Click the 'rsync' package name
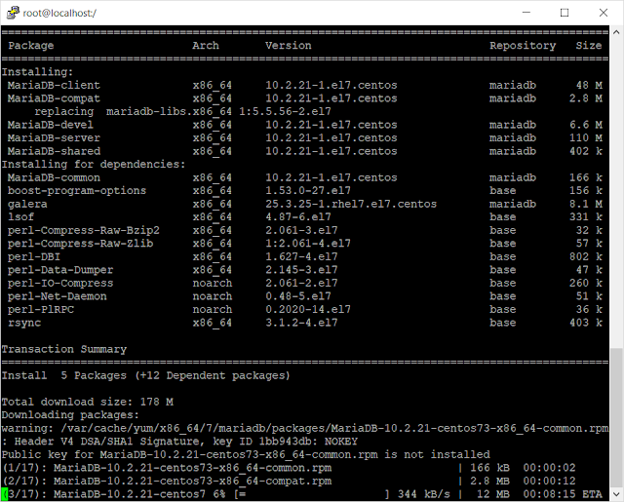 point(24,323)
